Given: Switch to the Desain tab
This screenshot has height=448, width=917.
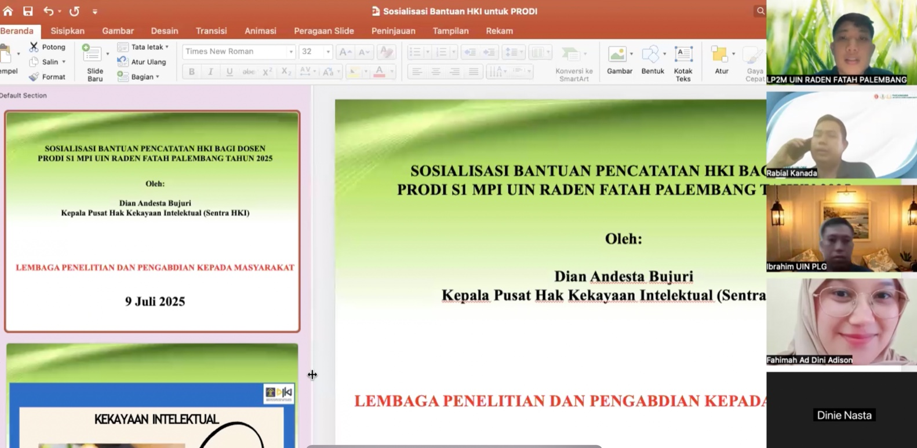Looking at the screenshot, I should click(165, 31).
